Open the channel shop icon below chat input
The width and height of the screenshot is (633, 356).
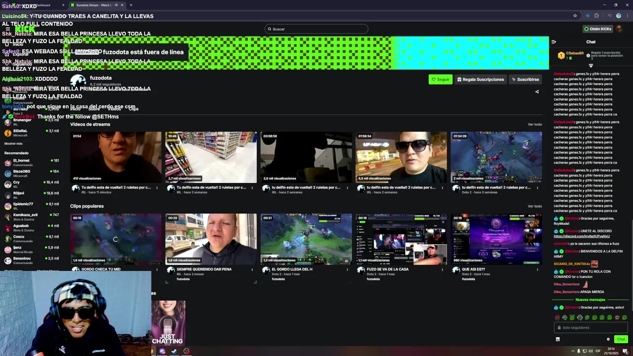(558, 339)
